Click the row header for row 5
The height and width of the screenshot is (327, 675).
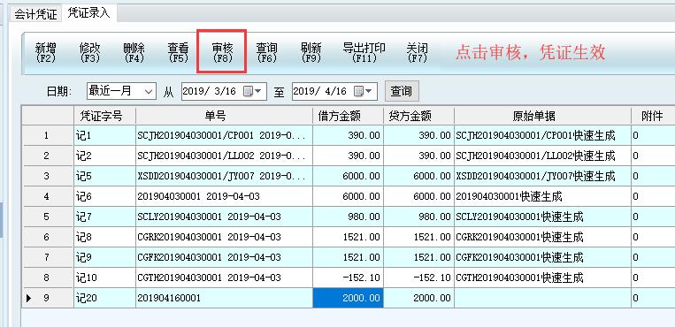point(48,217)
